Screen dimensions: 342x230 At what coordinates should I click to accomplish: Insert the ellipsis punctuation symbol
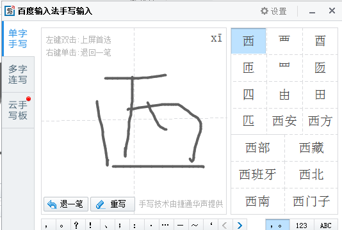[x=165, y=226]
